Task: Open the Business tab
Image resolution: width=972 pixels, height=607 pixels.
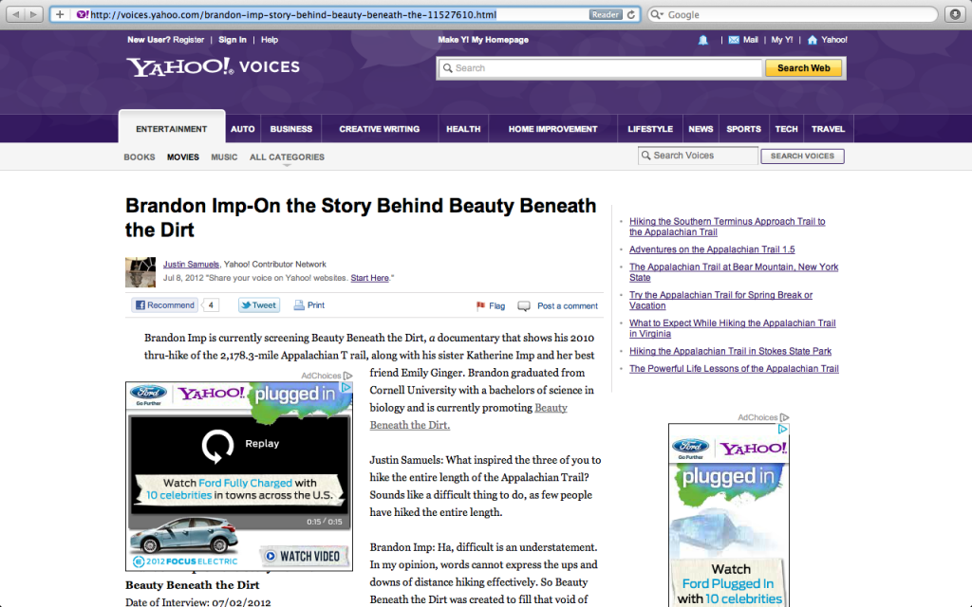Action: [x=291, y=129]
